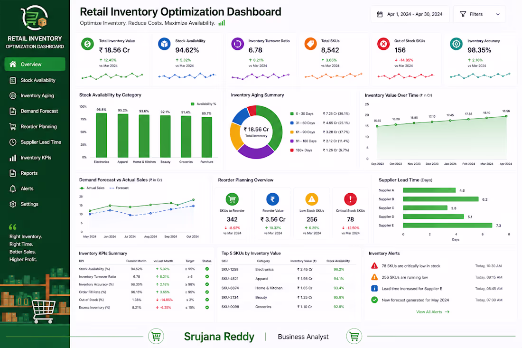522x348 pixels.
Task: Select the blue 31 - 60 Days legend swatch
Action: [x=292, y=123]
